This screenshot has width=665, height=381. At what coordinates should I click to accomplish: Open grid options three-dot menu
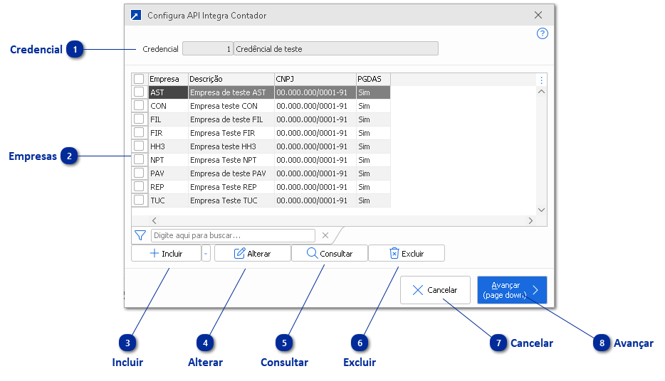click(541, 80)
